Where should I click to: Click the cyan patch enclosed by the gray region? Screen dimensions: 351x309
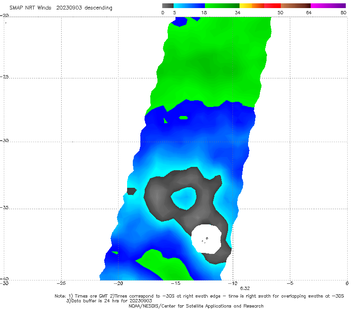pos(184,198)
